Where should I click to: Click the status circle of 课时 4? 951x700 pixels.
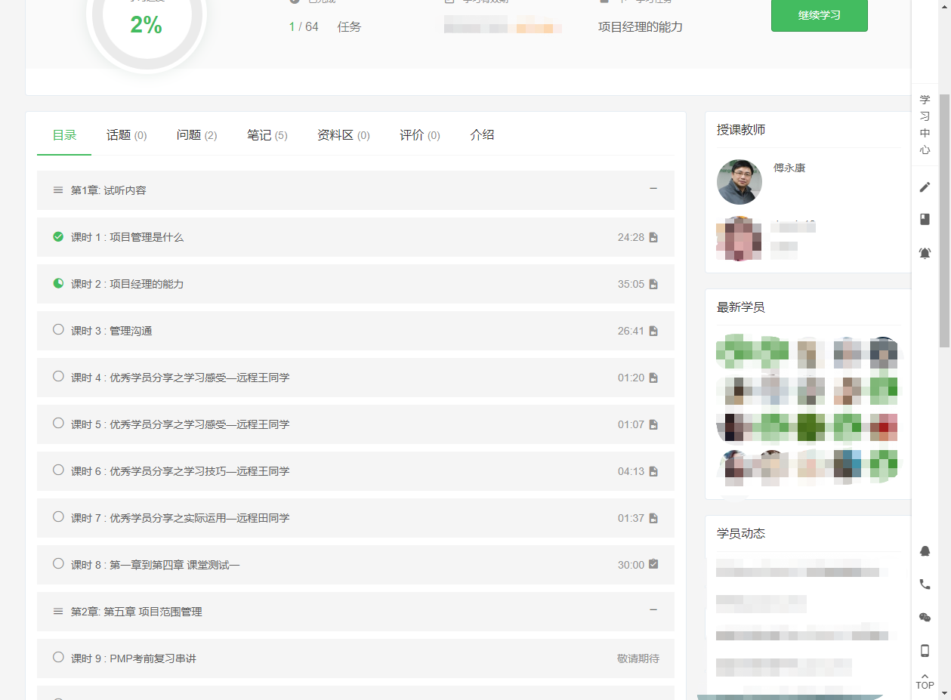coord(58,376)
